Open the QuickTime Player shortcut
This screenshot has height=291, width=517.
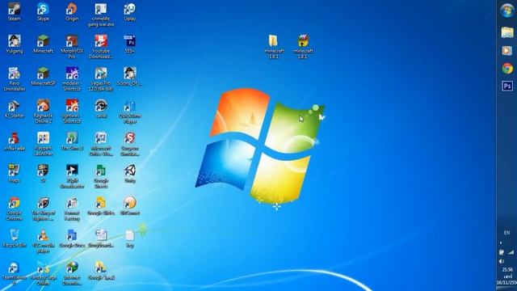click(x=130, y=112)
